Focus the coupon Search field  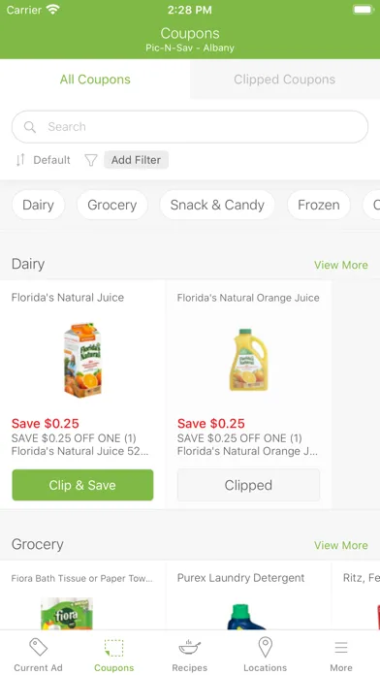190,126
